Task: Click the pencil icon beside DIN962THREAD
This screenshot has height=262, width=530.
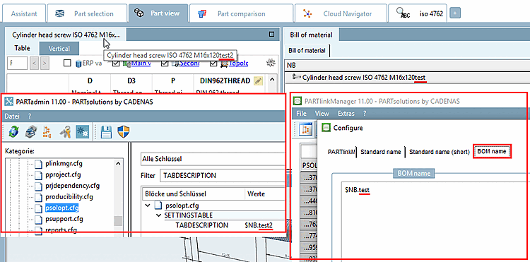Action: [258, 81]
